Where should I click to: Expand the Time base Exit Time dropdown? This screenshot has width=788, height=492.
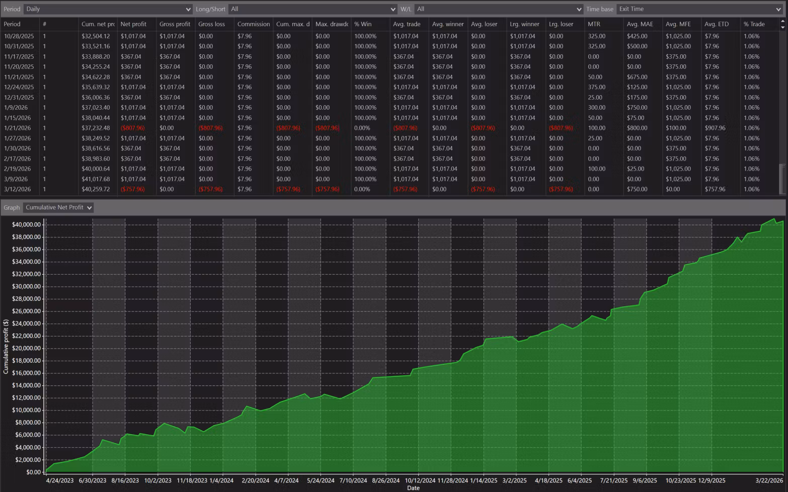pyautogui.click(x=699, y=9)
